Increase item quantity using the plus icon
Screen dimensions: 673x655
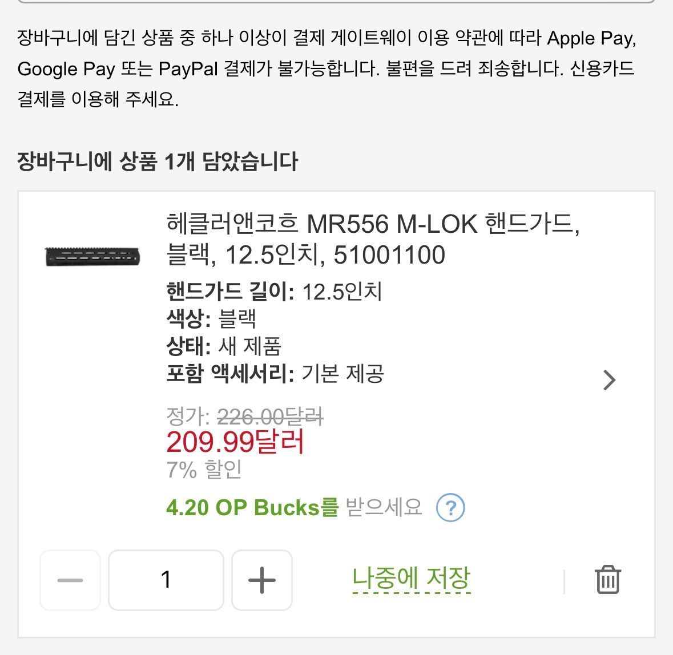click(261, 581)
